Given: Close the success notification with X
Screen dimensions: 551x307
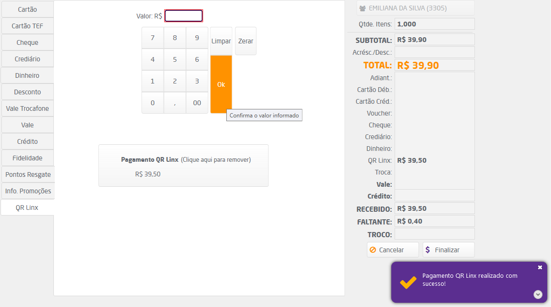Looking at the screenshot, I should click(x=540, y=267).
